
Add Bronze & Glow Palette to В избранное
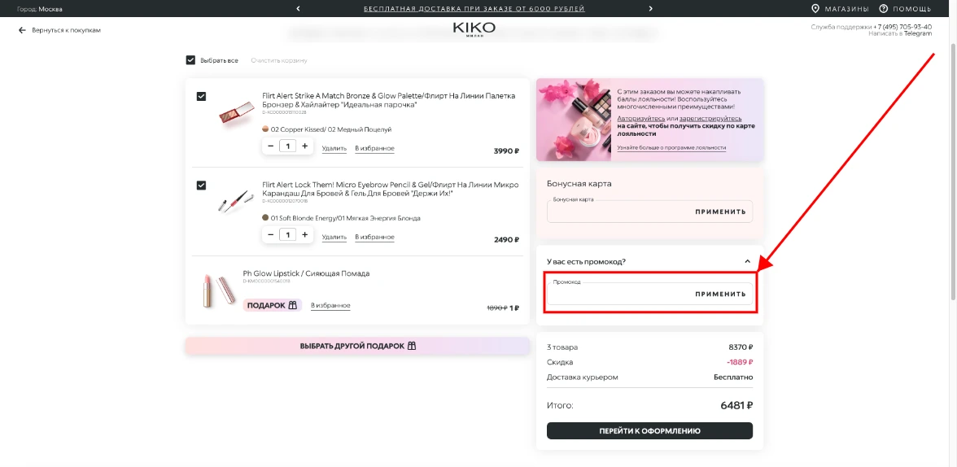click(x=374, y=148)
